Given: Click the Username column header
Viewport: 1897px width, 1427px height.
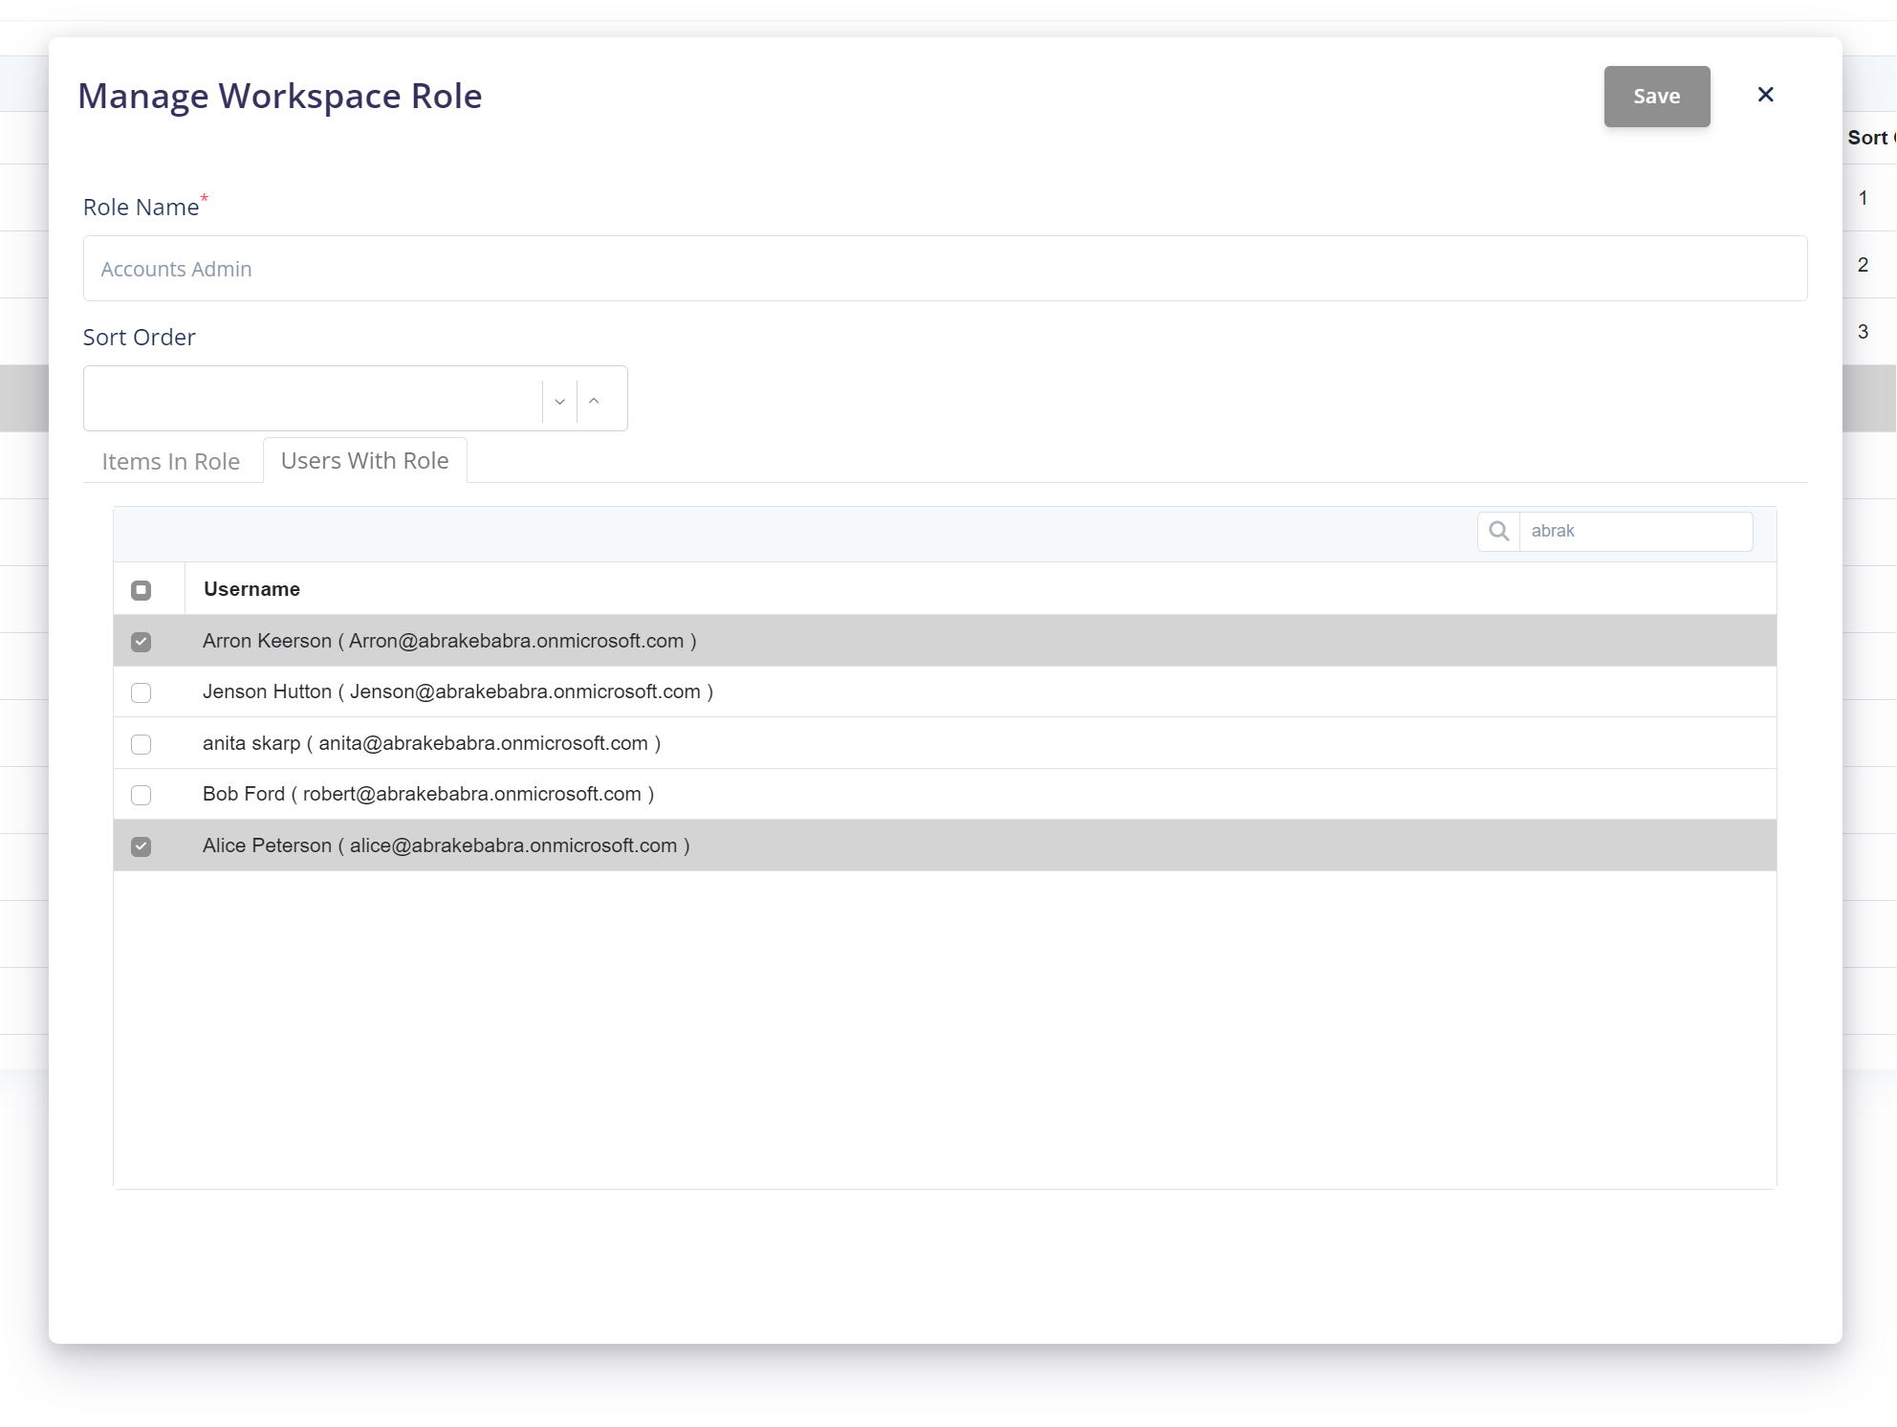Looking at the screenshot, I should point(251,589).
